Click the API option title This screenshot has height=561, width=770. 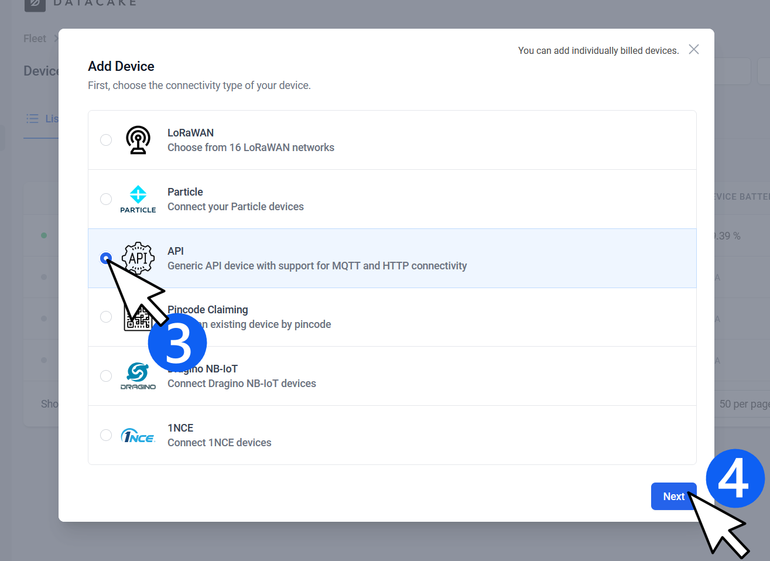coord(176,251)
